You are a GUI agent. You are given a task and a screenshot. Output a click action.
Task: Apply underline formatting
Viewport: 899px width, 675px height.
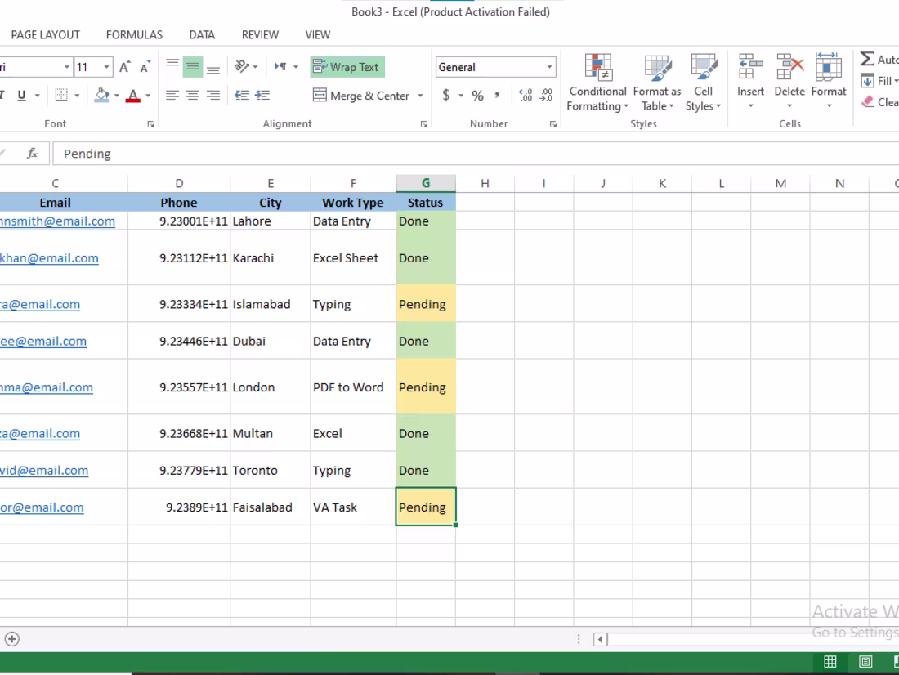21,95
